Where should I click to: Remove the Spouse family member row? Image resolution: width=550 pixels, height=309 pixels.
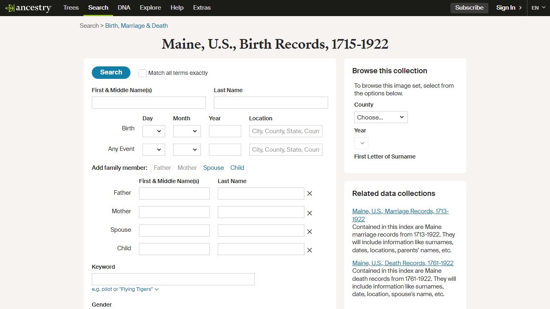tap(310, 232)
